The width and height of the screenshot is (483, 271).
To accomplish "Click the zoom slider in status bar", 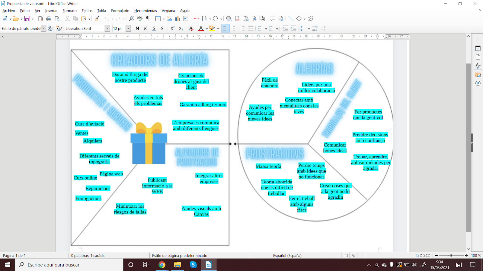I will 451,255.
